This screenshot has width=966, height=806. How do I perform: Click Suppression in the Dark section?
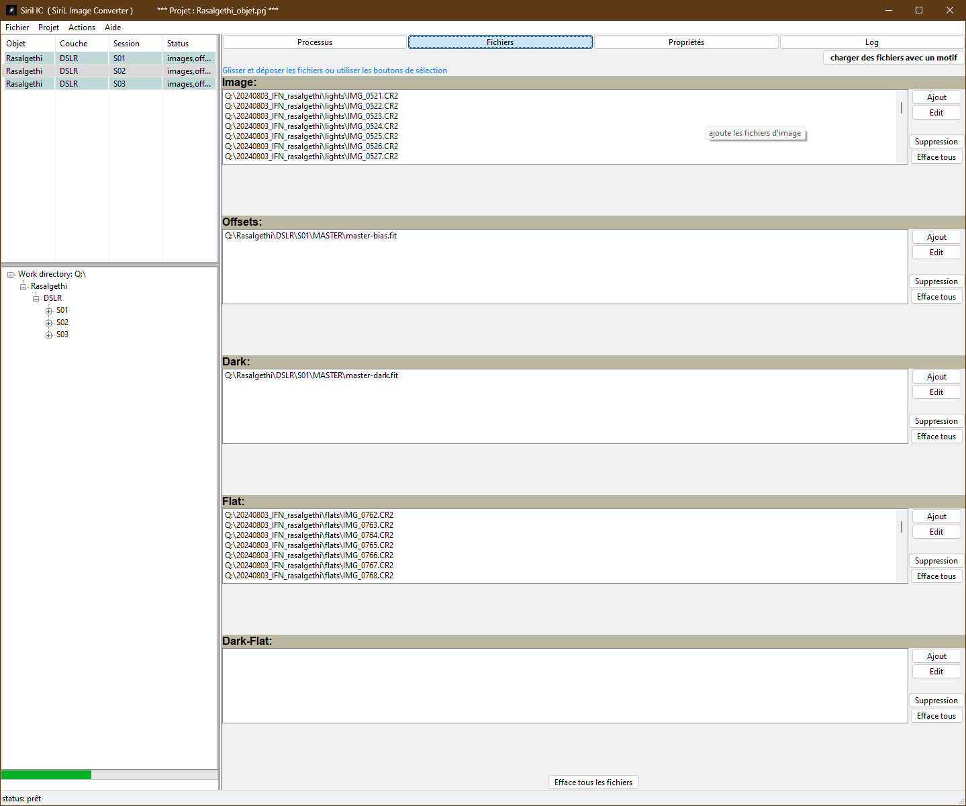936,421
